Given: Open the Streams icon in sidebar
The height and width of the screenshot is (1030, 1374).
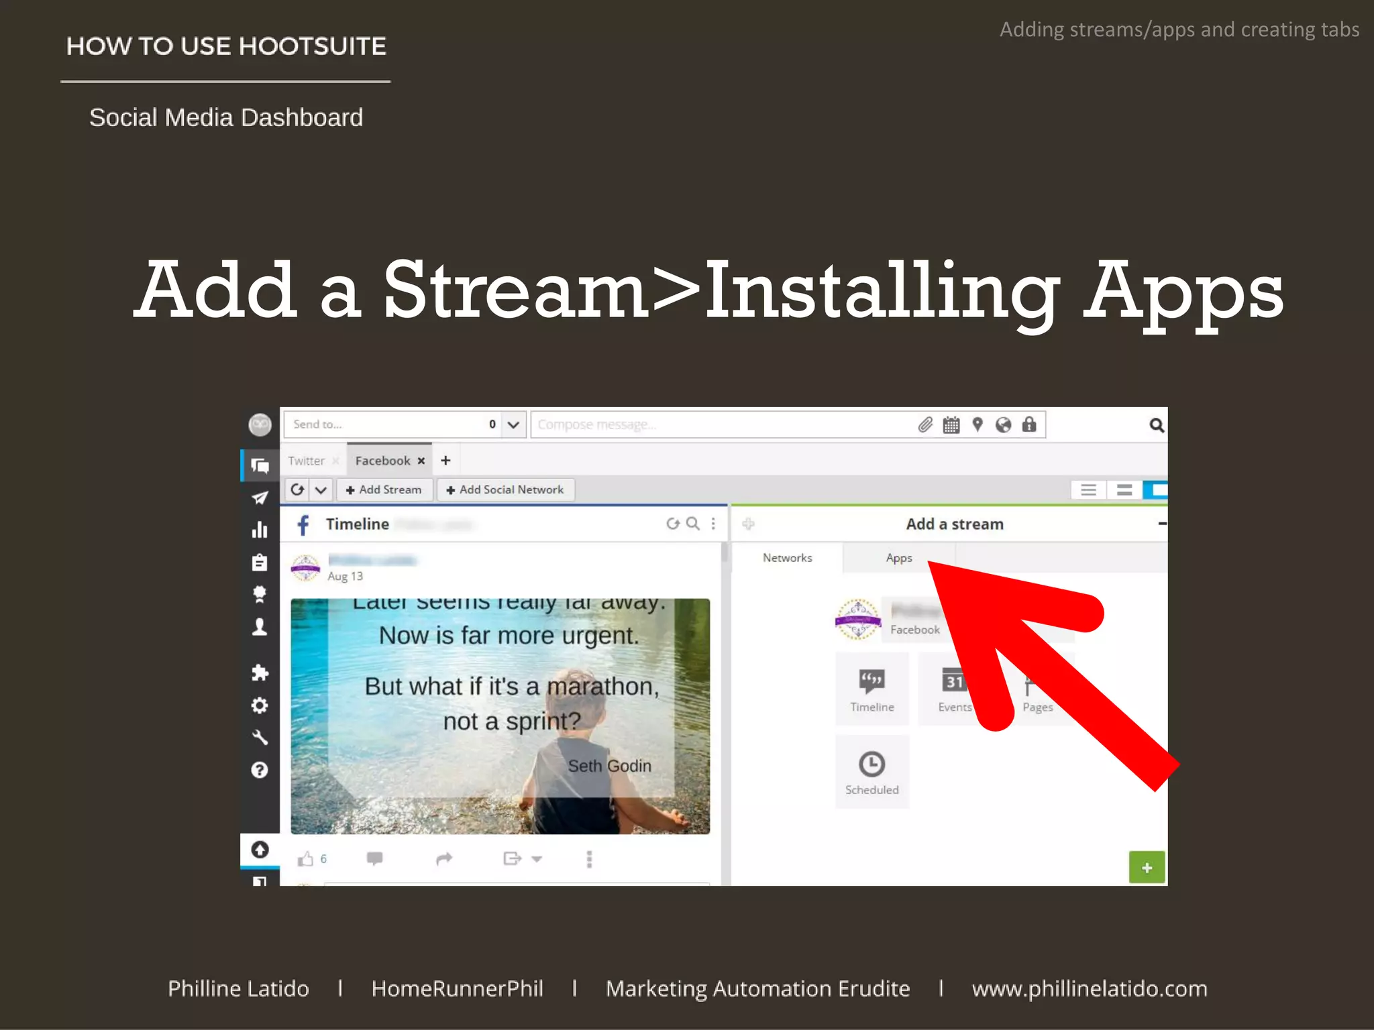Looking at the screenshot, I should (x=260, y=465).
